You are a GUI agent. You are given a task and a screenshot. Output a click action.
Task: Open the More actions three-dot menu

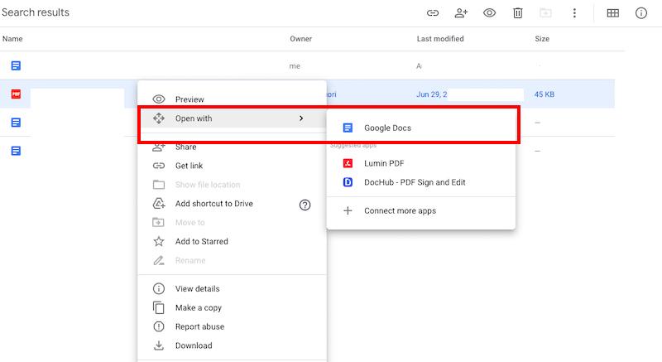pyautogui.click(x=574, y=13)
